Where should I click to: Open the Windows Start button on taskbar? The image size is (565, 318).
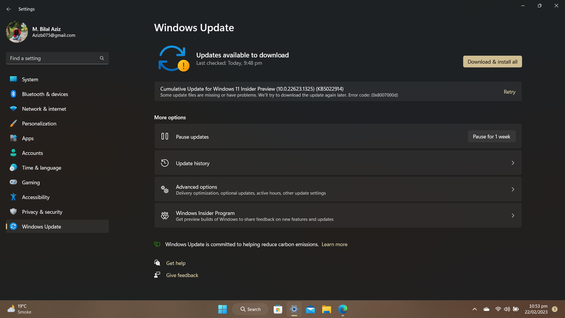pyautogui.click(x=223, y=309)
